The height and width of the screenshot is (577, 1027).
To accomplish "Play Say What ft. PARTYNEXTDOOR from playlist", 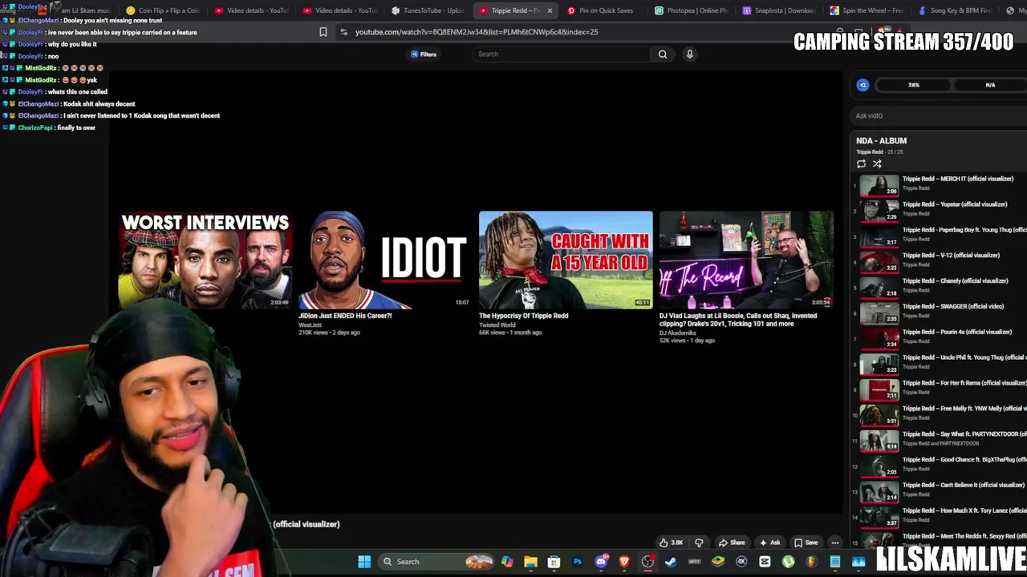I will (940, 442).
